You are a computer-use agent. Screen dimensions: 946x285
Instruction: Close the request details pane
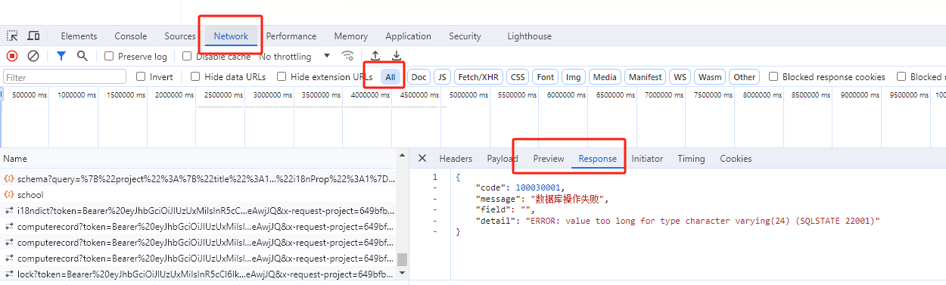pyautogui.click(x=422, y=159)
